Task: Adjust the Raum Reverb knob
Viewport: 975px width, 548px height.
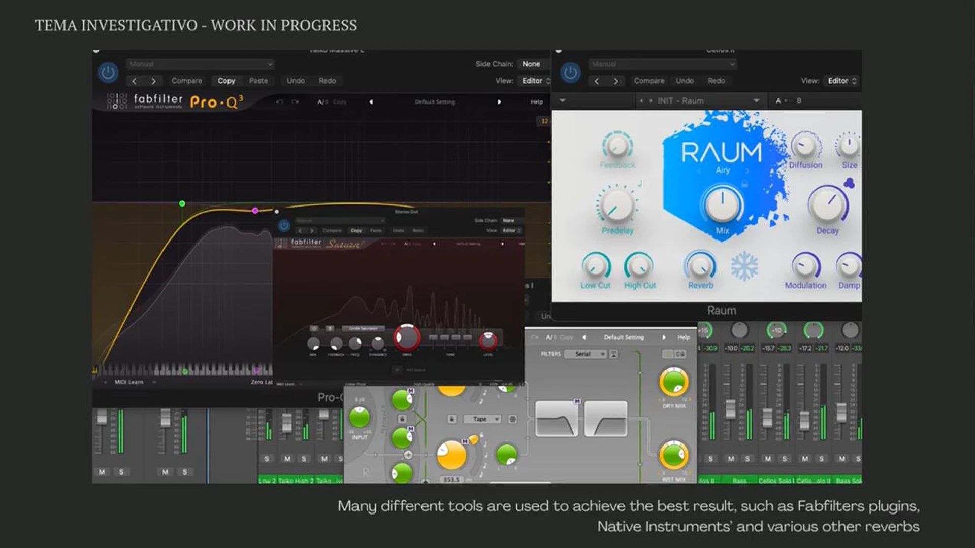Action: tap(701, 265)
